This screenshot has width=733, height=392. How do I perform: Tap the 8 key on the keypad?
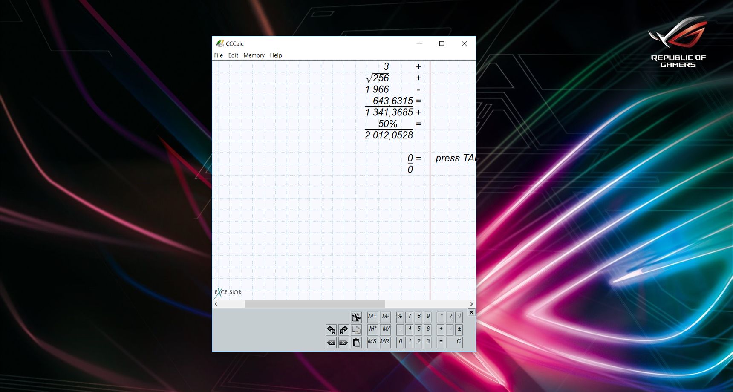coord(418,317)
